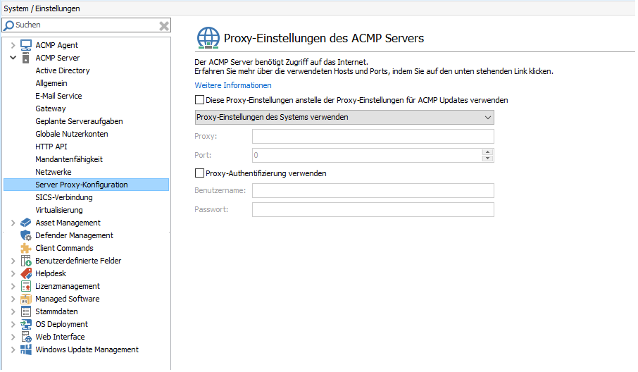The image size is (638, 372).
Task: Click the ACMP Server tower icon
Action: click(25, 58)
